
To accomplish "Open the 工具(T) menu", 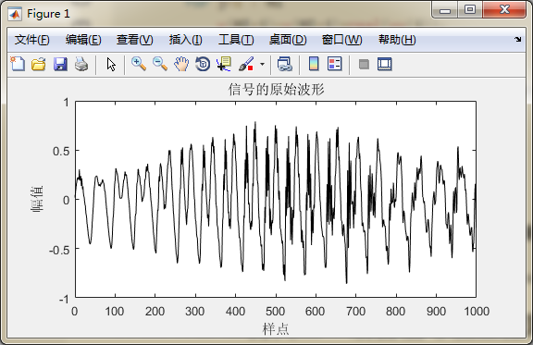I will point(236,40).
